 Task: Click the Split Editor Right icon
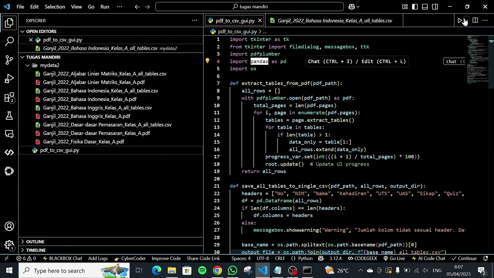coord(475,20)
